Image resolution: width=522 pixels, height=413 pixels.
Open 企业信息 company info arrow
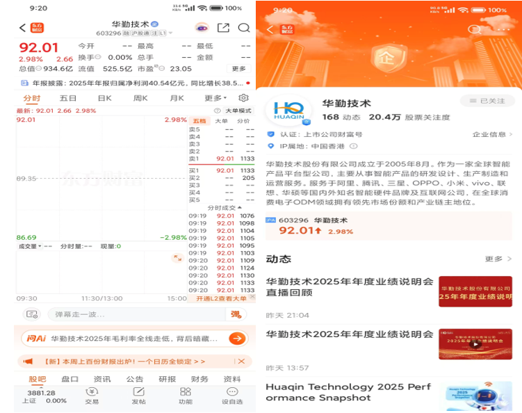492,134
